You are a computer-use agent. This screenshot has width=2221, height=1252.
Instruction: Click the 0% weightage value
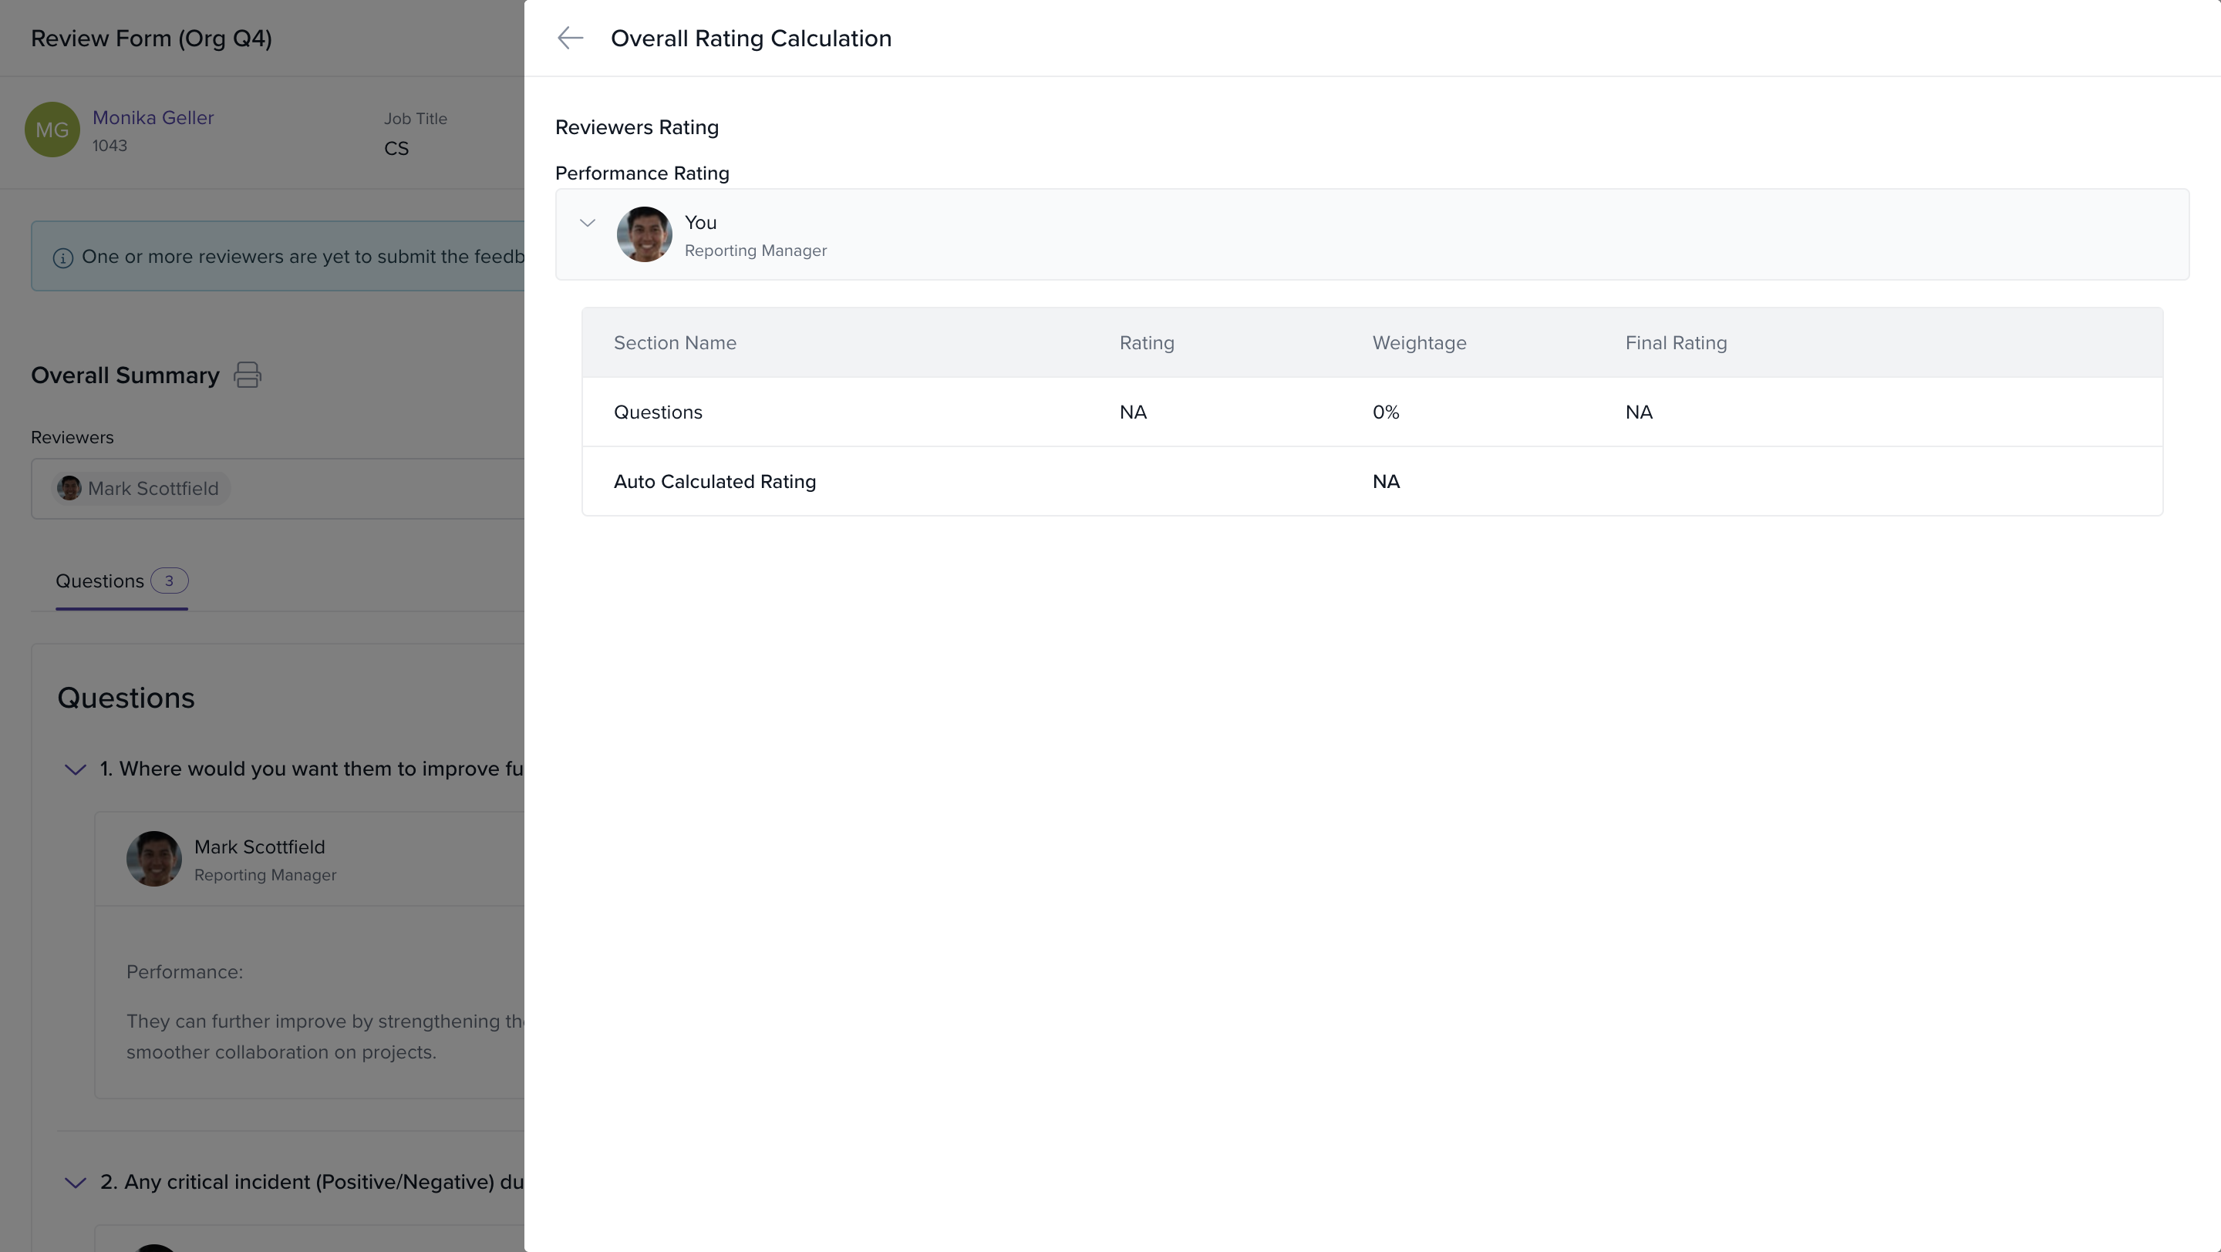1386,412
